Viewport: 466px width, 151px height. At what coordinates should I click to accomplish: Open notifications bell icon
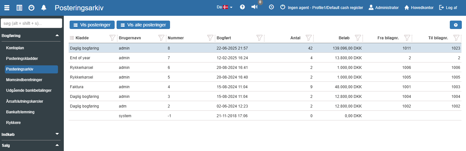[44, 8]
